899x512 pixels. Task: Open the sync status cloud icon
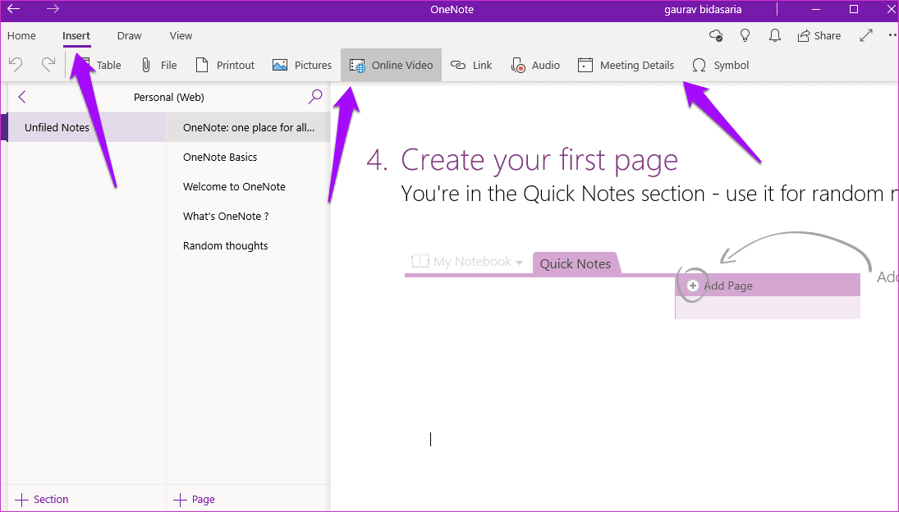coord(716,35)
